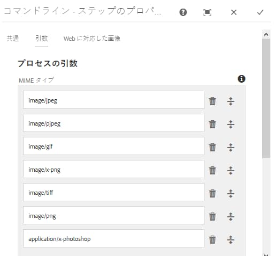The image size is (275, 256).
Task: Toggle fullscreen mode for the dialog
Action: point(207,12)
